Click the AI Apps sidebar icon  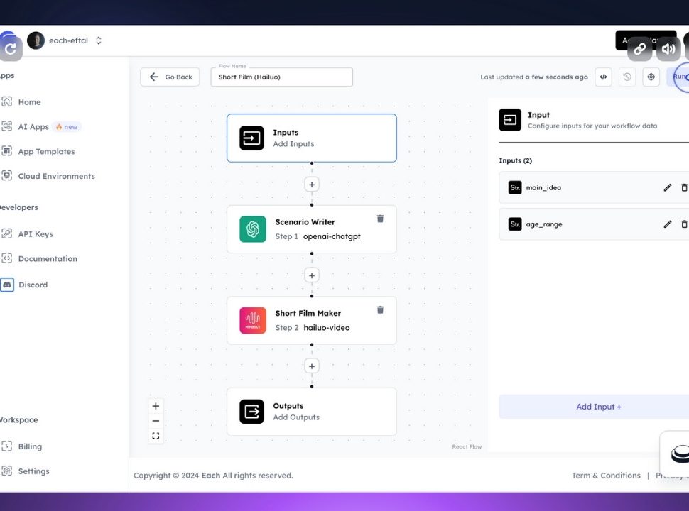(6, 126)
